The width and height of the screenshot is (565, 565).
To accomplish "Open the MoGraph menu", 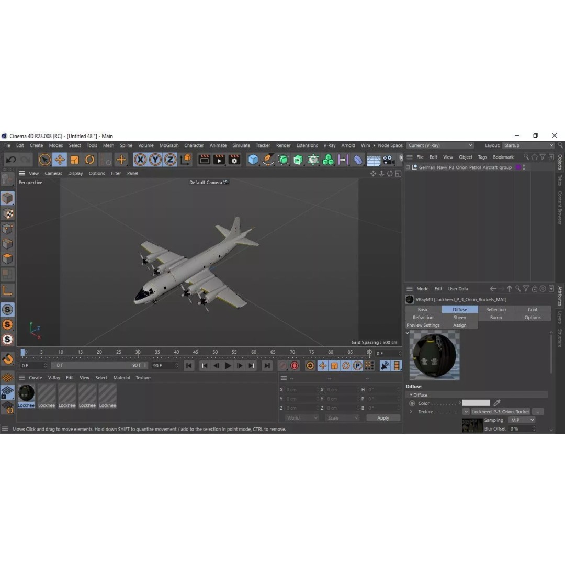I will click(169, 145).
